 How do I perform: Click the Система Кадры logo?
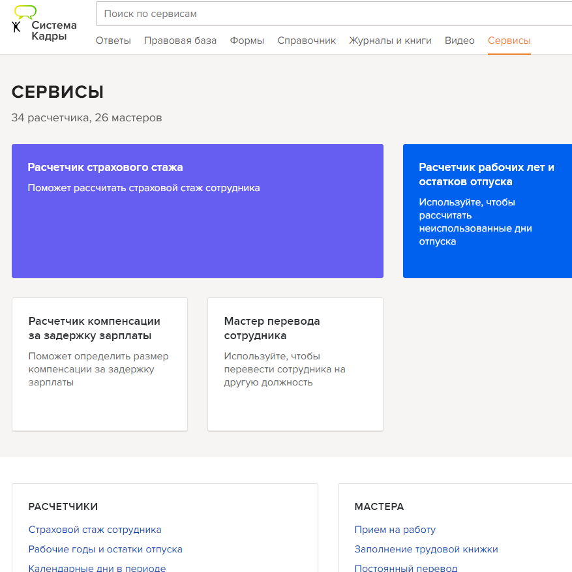pos(44,23)
